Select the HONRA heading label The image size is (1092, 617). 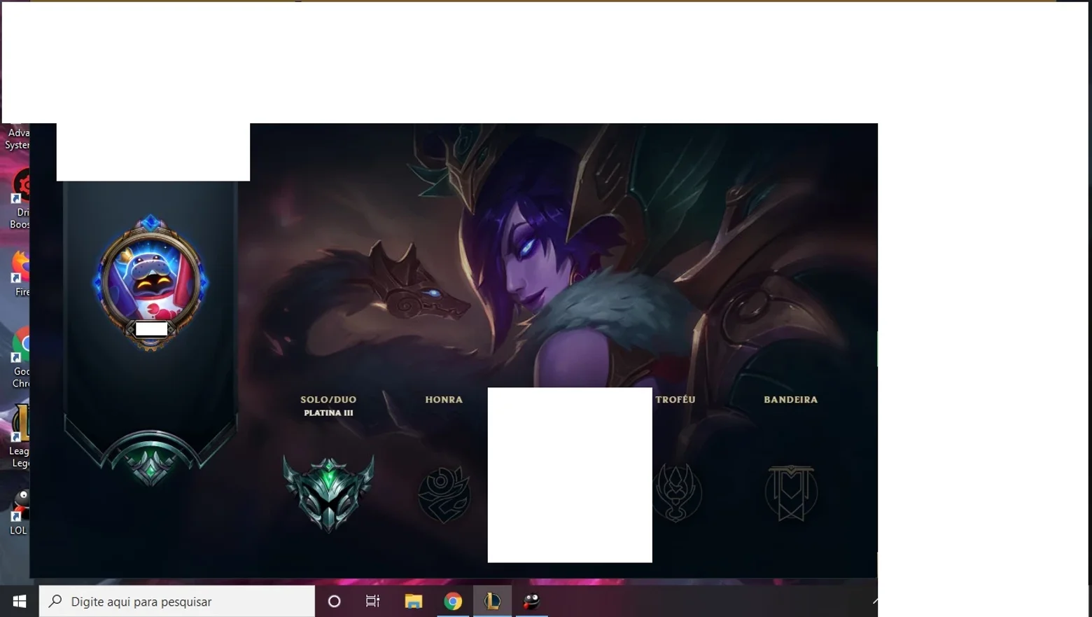click(444, 399)
